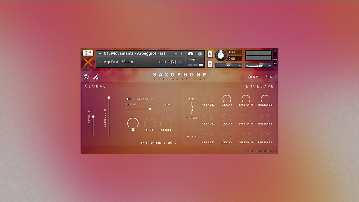Click the save snapshot floppy icon

[174, 62]
